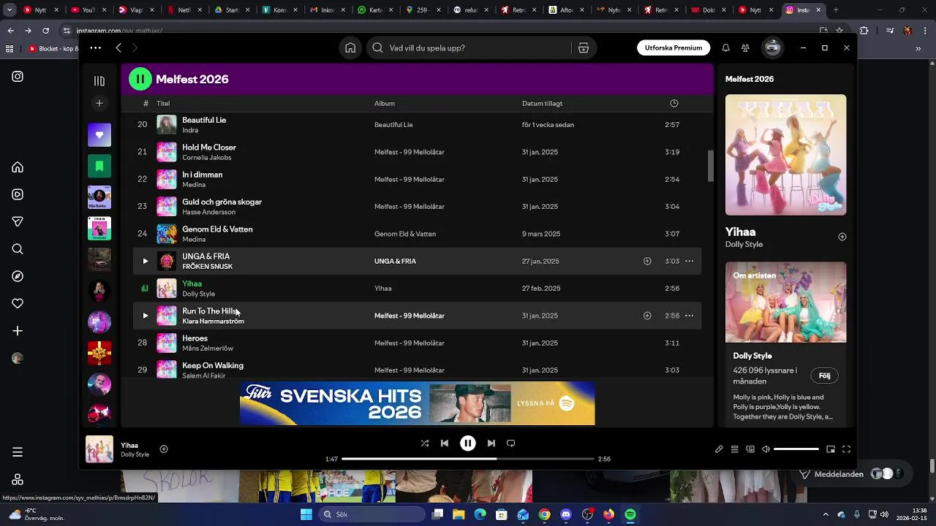
Task: Open Yihaa album cover in right panel
Action: [x=785, y=155]
